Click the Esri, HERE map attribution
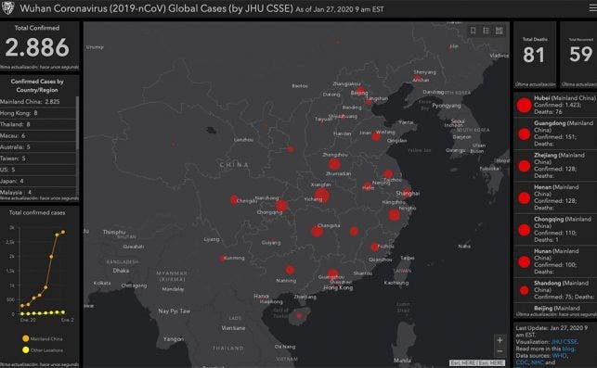 (477, 363)
